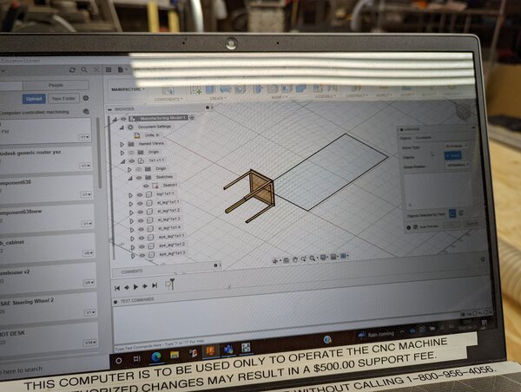This screenshot has width=521, height=392.
Task: Click the Document Settings gear icon
Action: (x=130, y=127)
